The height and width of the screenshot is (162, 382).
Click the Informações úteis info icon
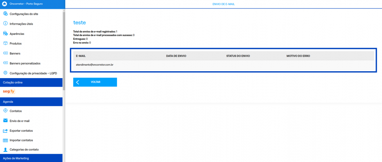click(5, 24)
